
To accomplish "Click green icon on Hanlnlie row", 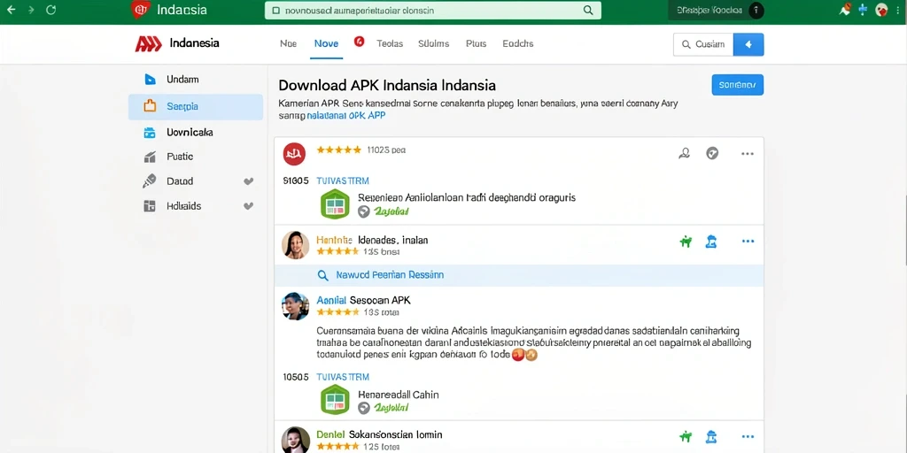I will 686,242.
